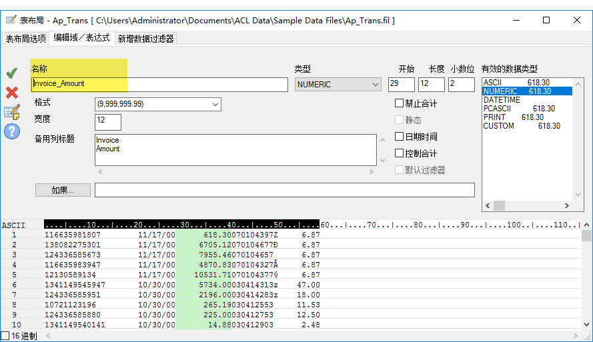Click the 名称 Invoice_Amount text field

click(x=160, y=85)
